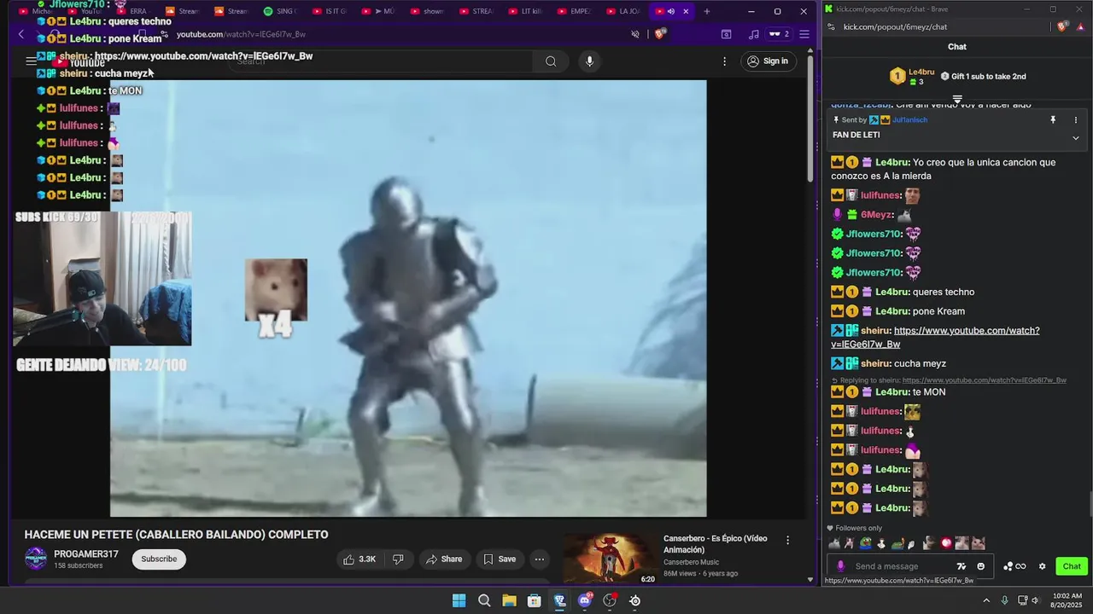Go back in the YouTube browser window

click(21, 34)
